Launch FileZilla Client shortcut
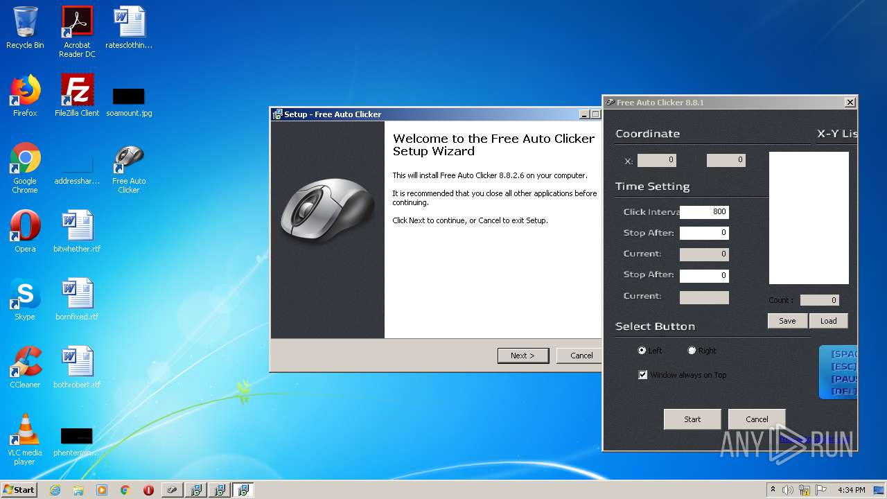Viewport: 887px width, 499px height. click(x=77, y=96)
